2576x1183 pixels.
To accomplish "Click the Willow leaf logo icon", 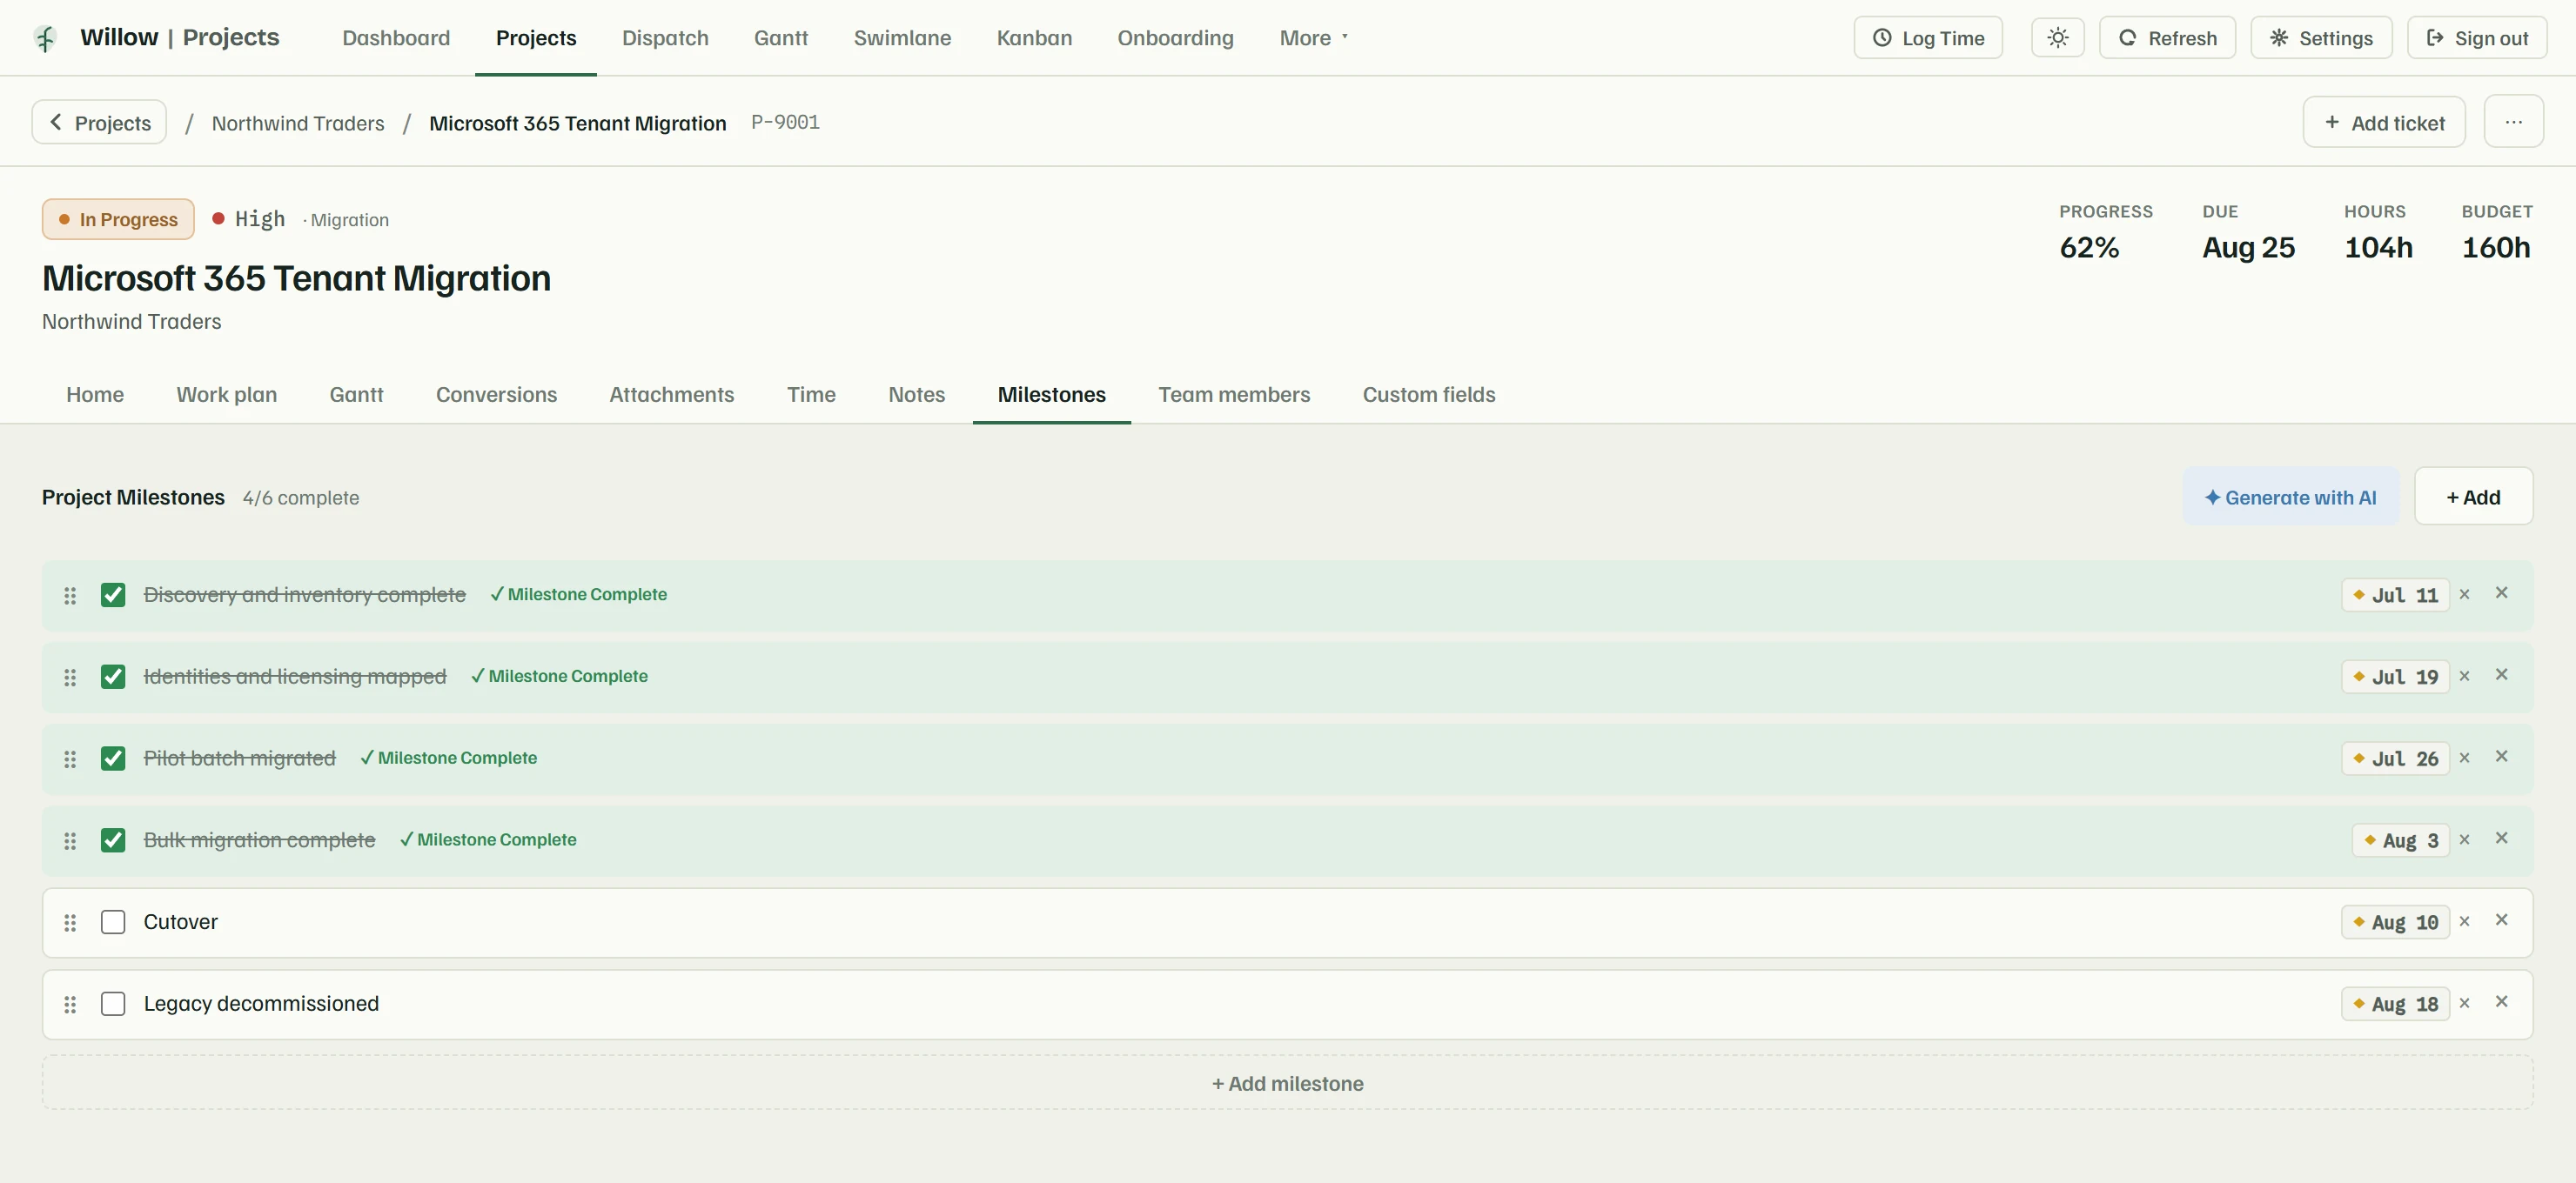I will (x=46, y=38).
